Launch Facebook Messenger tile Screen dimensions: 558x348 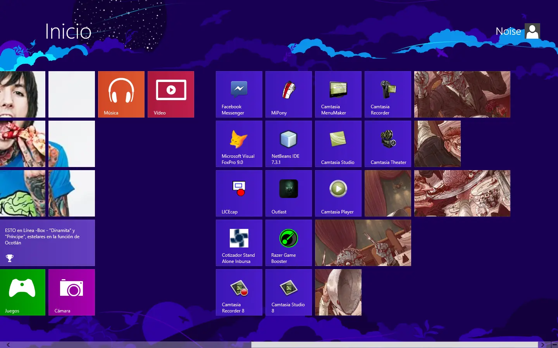(239, 94)
